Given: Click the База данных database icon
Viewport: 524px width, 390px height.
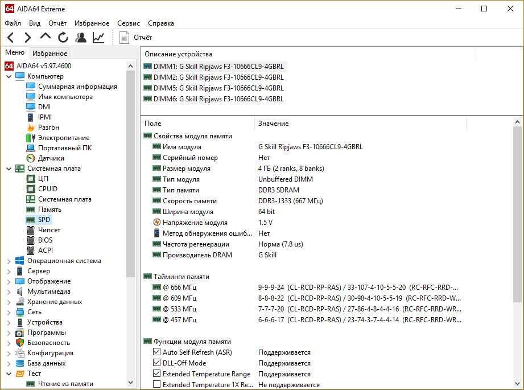Looking at the screenshot, I should pos(20,363).
